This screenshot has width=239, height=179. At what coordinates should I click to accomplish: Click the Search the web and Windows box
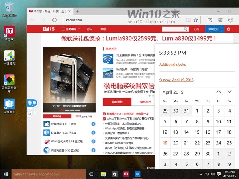[x=48, y=174]
